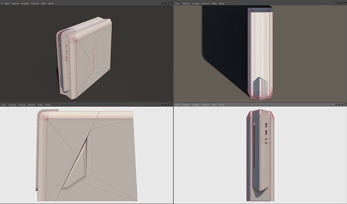Open Cameras menu in top-left perspective viewport
347x204 pixels.
pyautogui.click(x=16, y=4)
